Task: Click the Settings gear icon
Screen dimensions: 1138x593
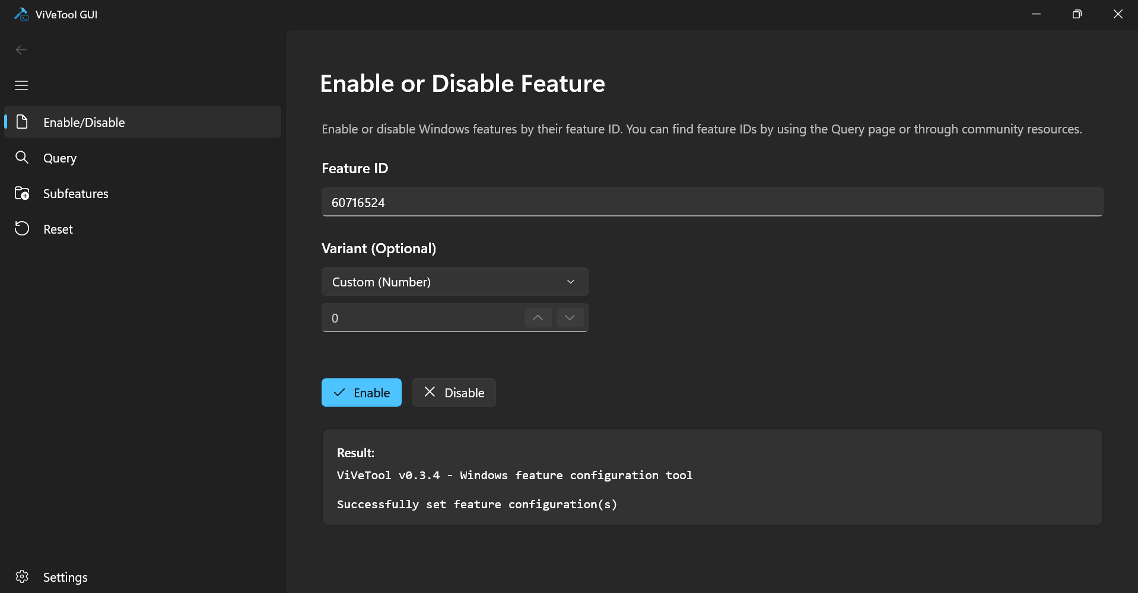Action: [x=22, y=576]
